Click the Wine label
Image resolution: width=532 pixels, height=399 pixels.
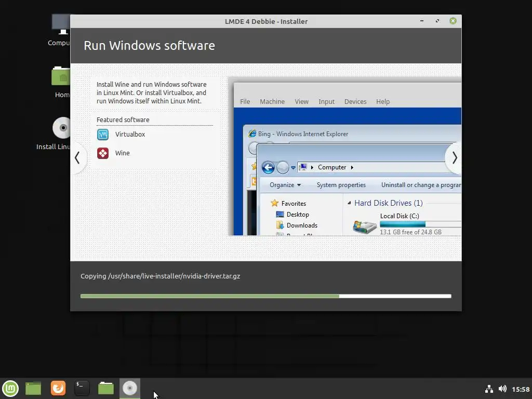point(122,153)
